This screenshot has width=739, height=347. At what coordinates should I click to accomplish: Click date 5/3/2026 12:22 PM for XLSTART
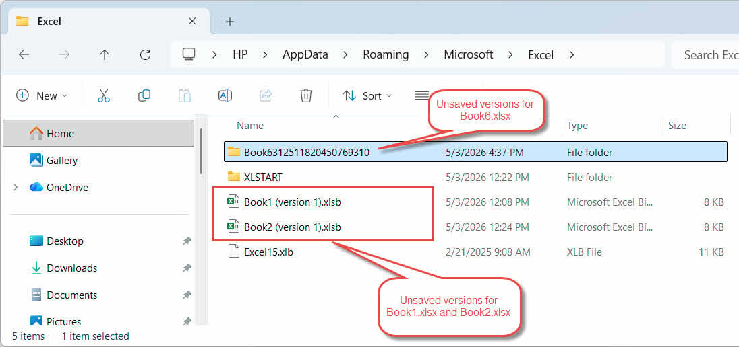(487, 178)
